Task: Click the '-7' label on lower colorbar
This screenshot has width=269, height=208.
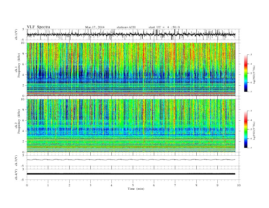Action: [250, 148]
